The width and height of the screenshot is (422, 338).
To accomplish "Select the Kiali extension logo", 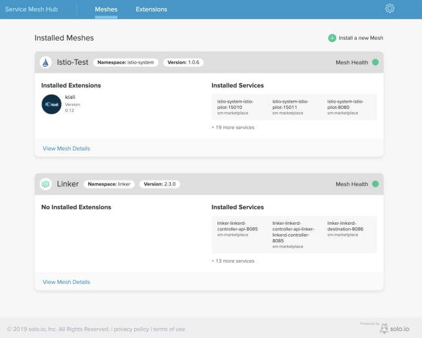I will (51, 105).
